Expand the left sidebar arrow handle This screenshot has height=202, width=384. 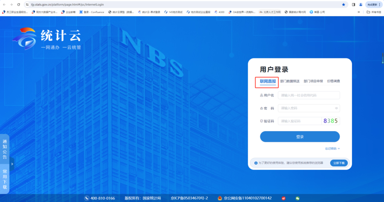pyautogui.click(x=12, y=164)
